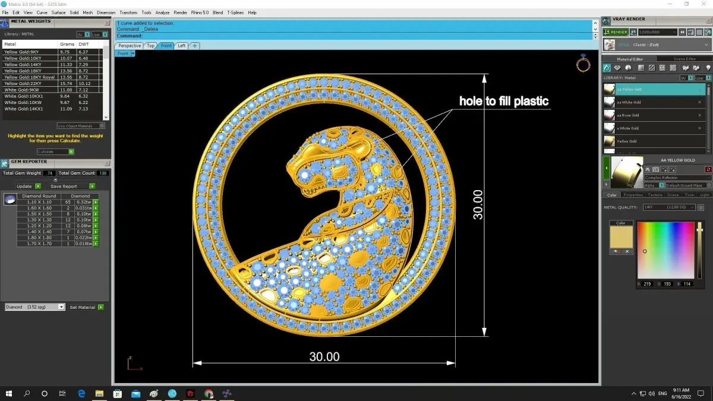This screenshot has height=401, width=713.
Task: Pick a color in the rainbow color field
Action: (x=665, y=250)
